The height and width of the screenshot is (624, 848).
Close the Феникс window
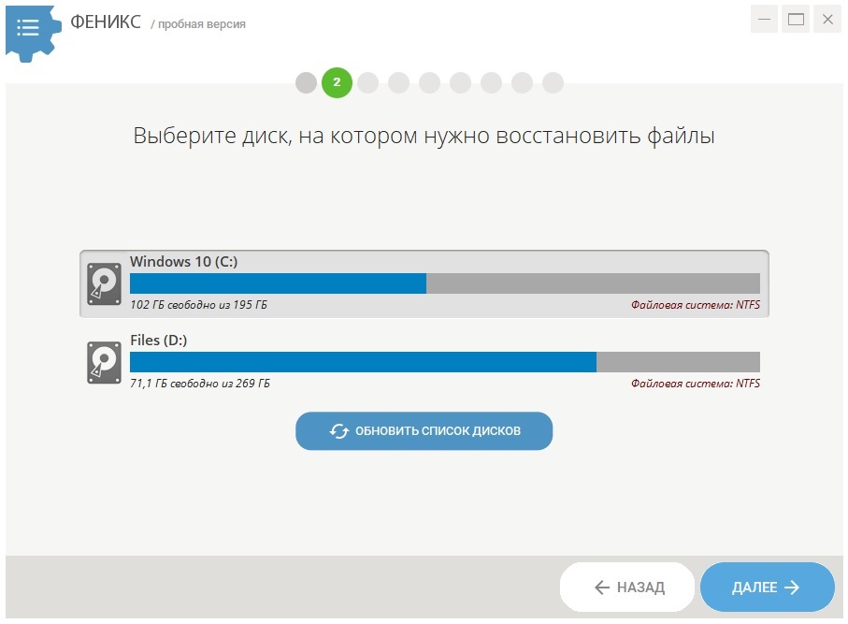(x=827, y=20)
